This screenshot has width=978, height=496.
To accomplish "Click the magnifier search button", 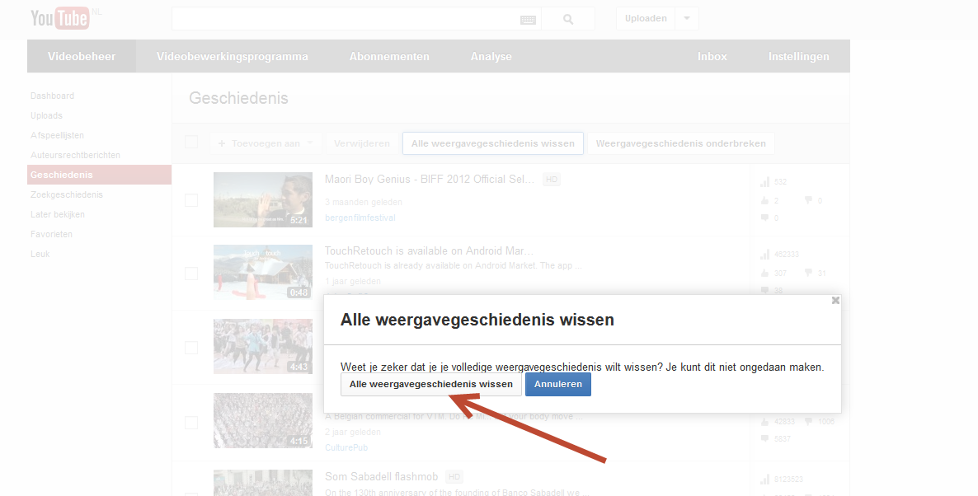I will pyautogui.click(x=567, y=19).
